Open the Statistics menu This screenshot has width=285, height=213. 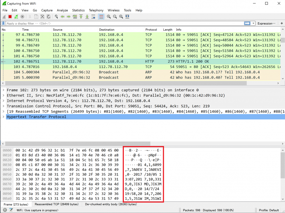pyautogui.click(x=78, y=10)
